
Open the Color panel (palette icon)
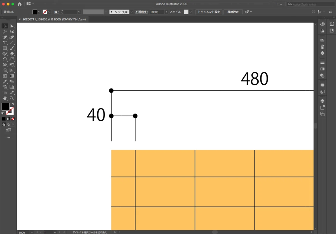tap(322, 24)
